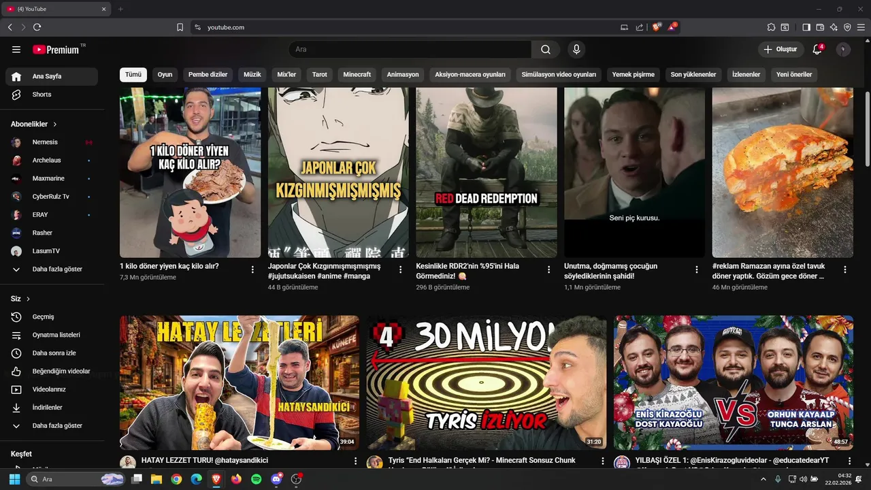Open browser extensions puzzle icon
The width and height of the screenshot is (871, 490).
tap(771, 27)
